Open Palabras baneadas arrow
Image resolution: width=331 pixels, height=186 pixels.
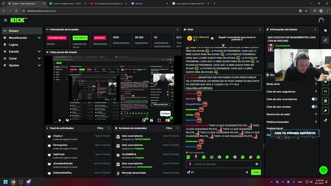click(316, 122)
